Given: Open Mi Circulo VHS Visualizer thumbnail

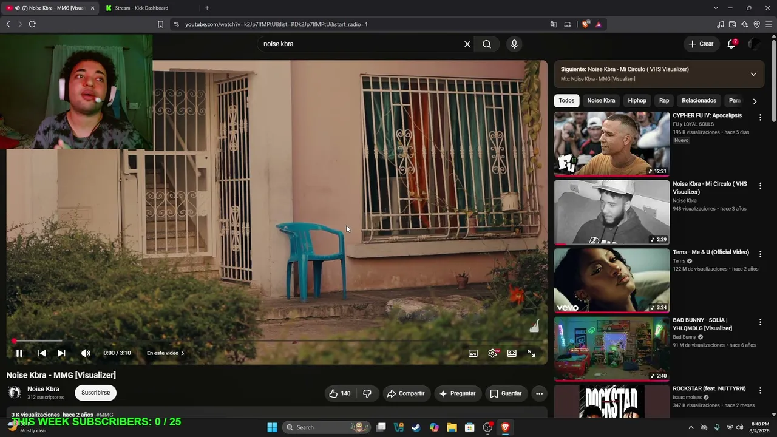Looking at the screenshot, I should pos(612,212).
